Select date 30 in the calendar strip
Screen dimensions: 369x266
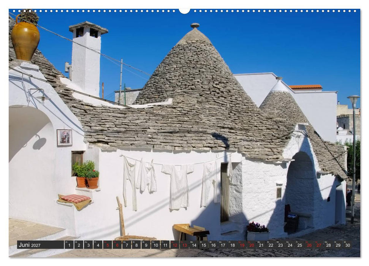coord(348,245)
